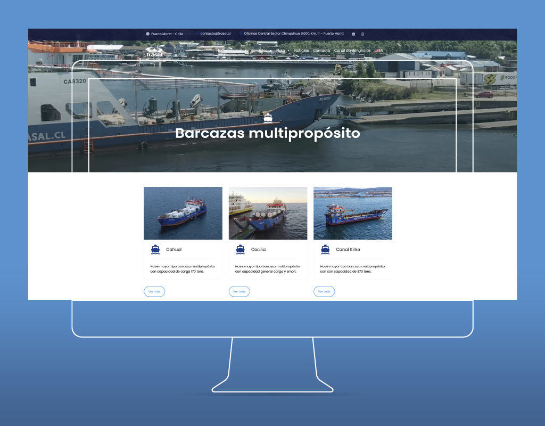This screenshot has height=426, width=545.
Task: Click Ver más under the Canal Kirke card
Action: pyautogui.click(x=324, y=292)
